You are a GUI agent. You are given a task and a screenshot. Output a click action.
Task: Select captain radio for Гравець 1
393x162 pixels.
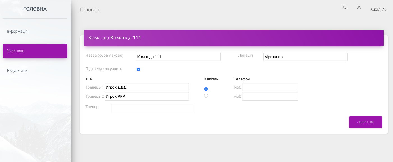(x=206, y=89)
